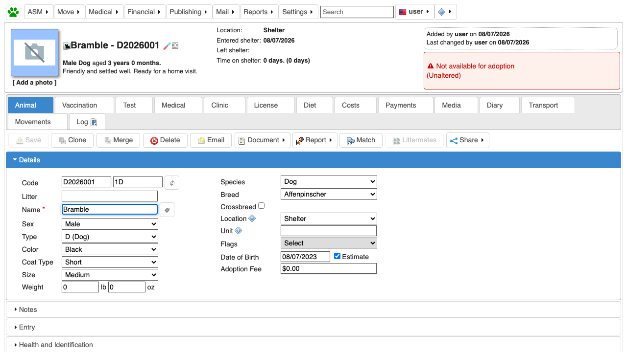Click the Merge button icon
The height and width of the screenshot is (352, 627).
tap(107, 140)
